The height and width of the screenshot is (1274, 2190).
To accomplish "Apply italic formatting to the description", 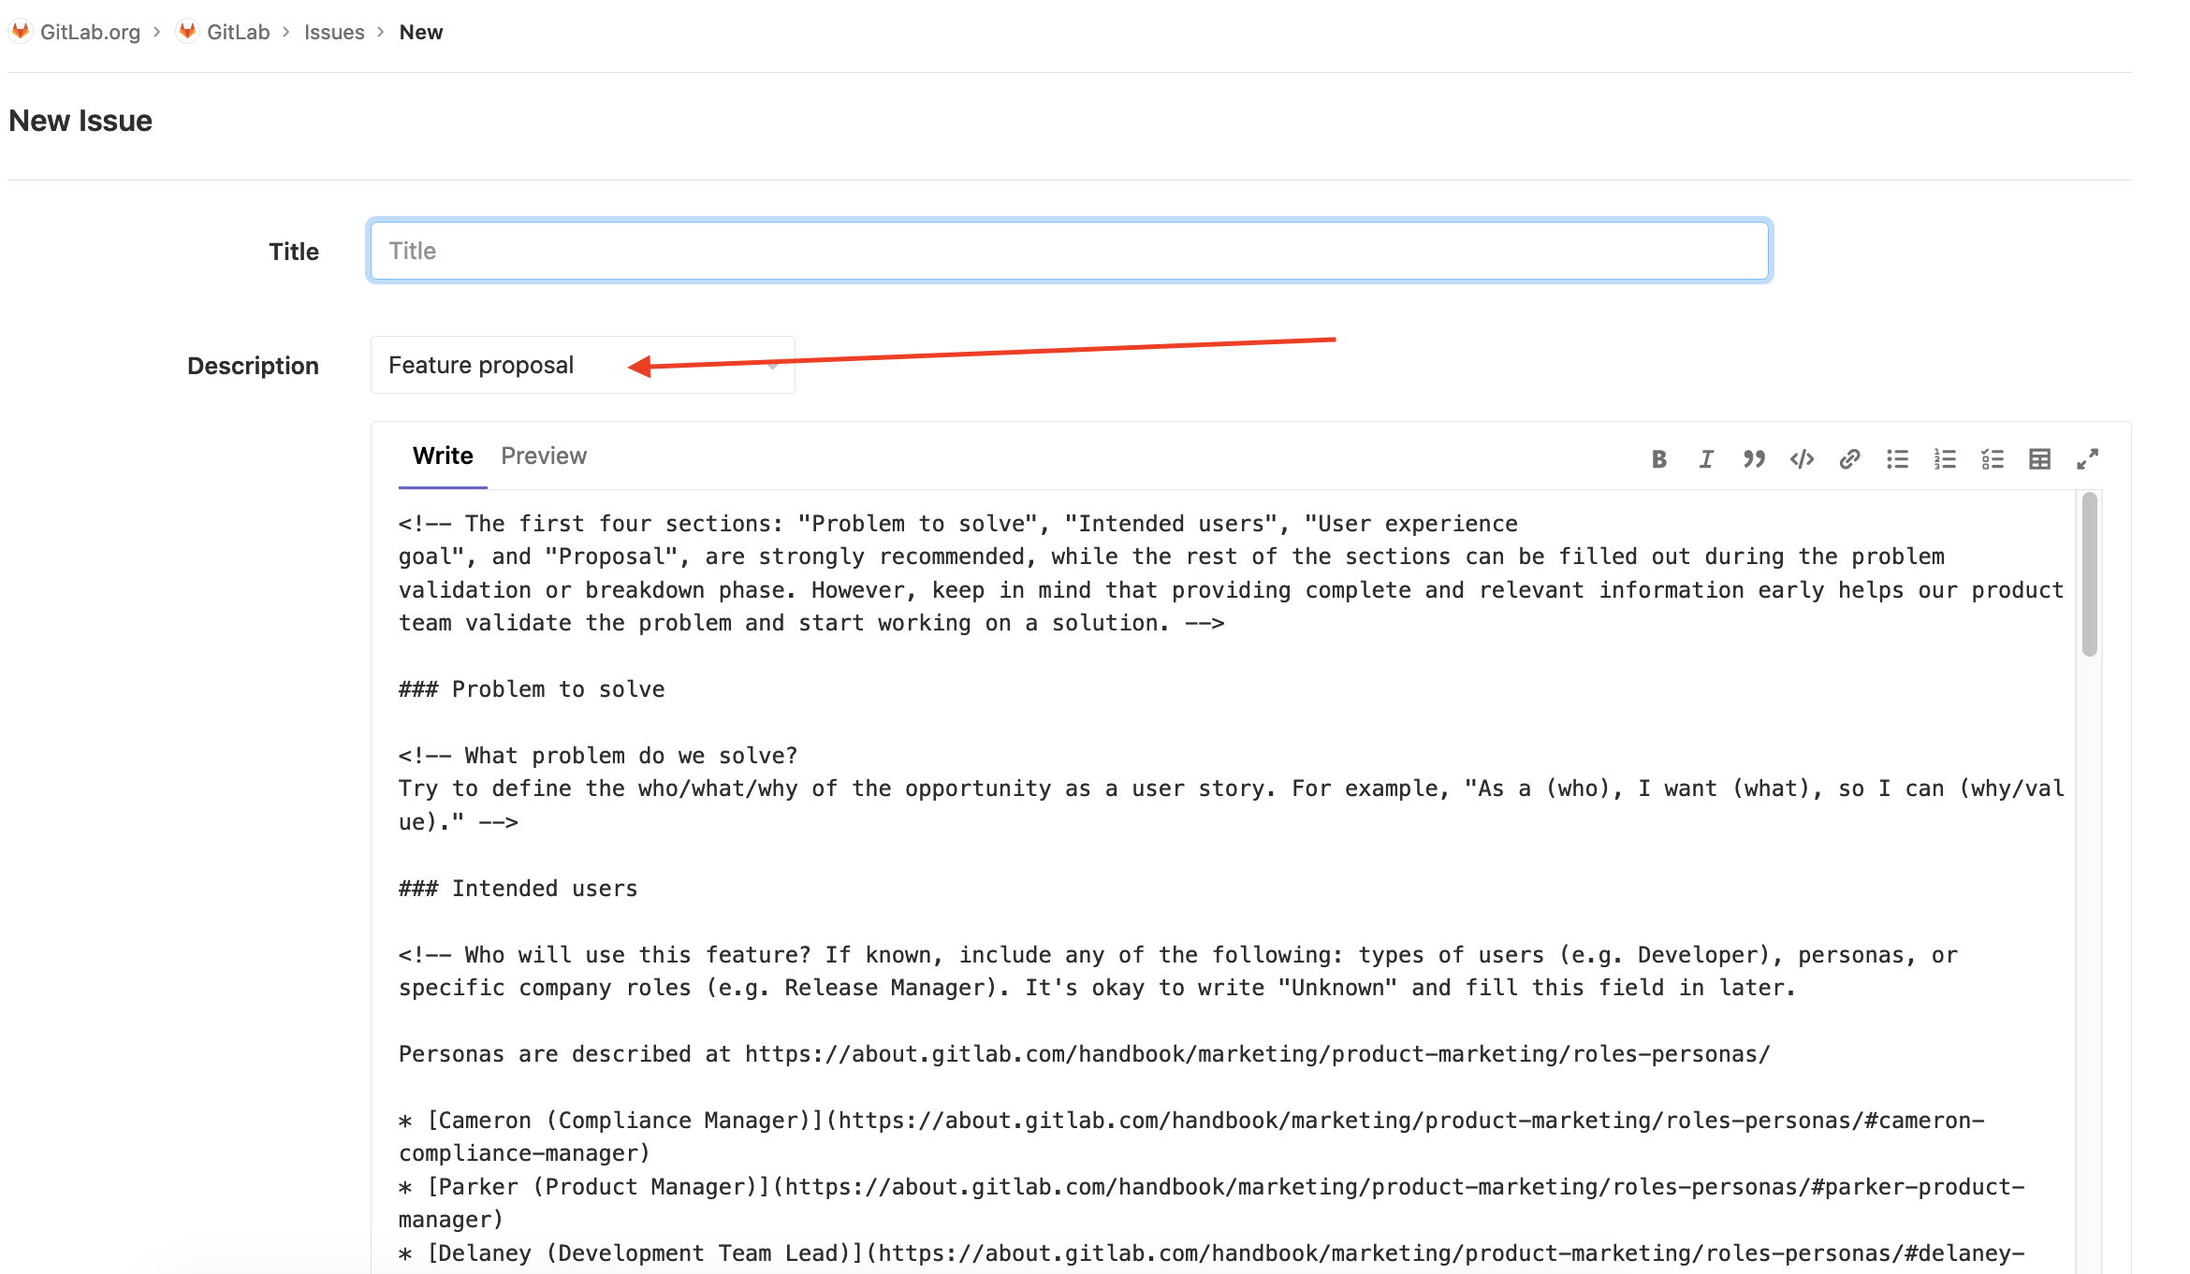I will click(x=1706, y=459).
